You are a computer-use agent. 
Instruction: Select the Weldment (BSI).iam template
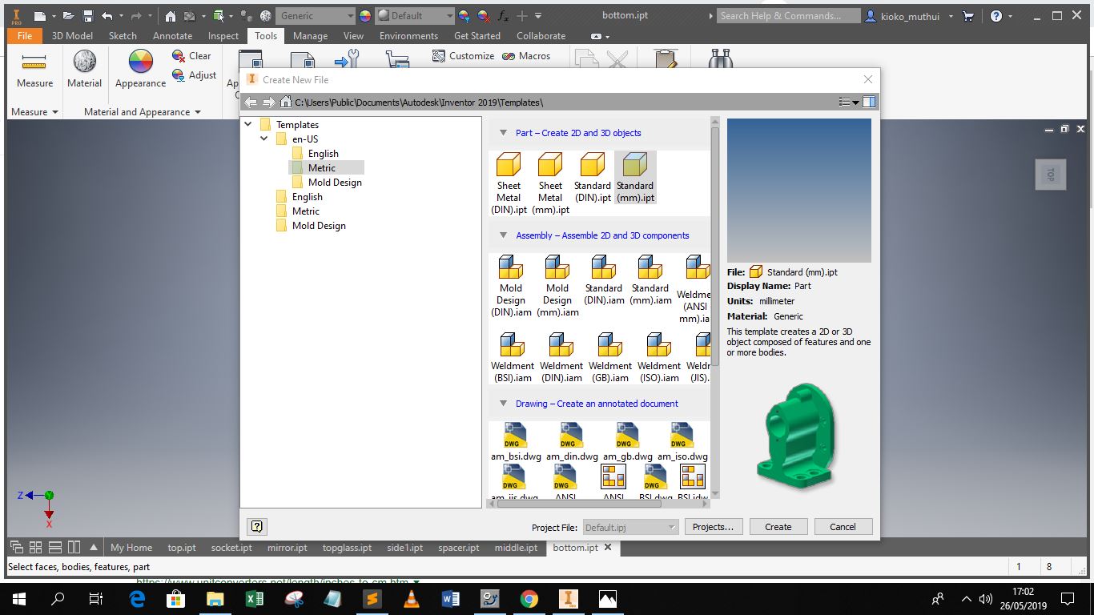(512, 358)
